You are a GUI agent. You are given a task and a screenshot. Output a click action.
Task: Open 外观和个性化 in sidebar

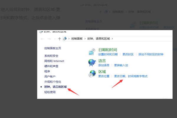coord(53,82)
